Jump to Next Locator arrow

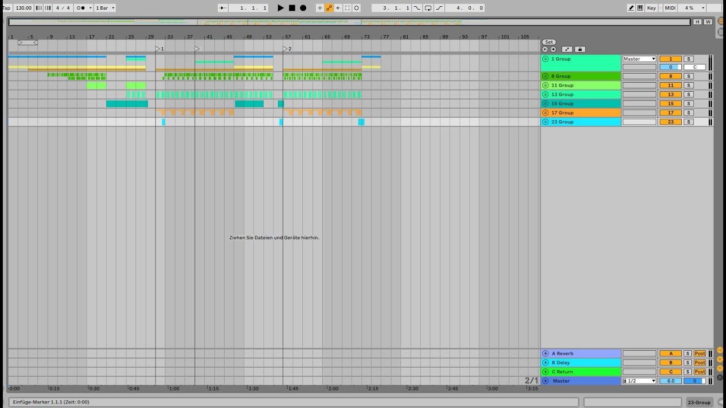pyautogui.click(x=553, y=49)
